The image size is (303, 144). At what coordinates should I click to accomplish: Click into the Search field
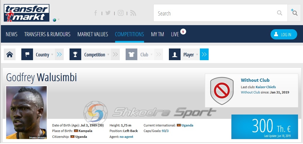coord(214,13)
